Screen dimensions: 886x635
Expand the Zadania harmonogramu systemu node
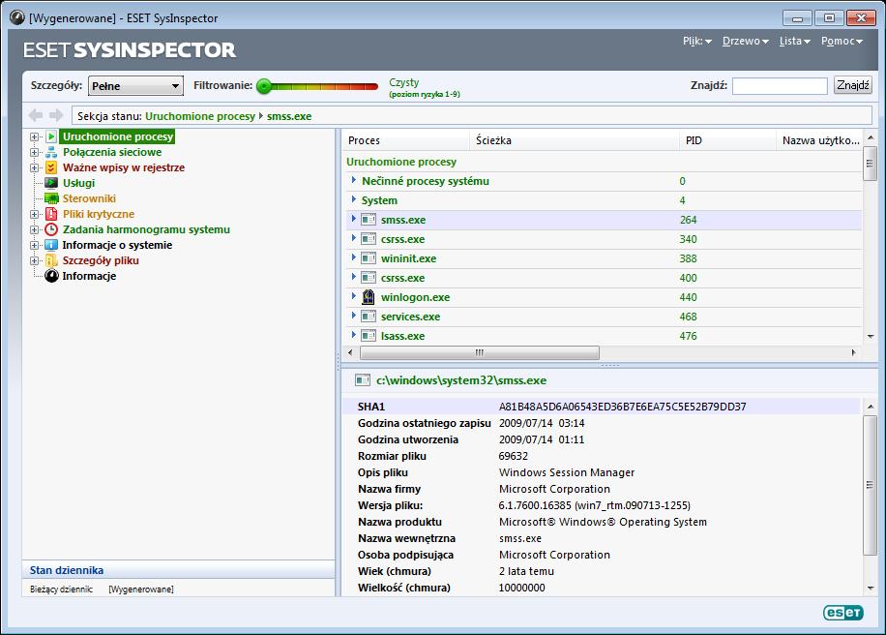35,230
